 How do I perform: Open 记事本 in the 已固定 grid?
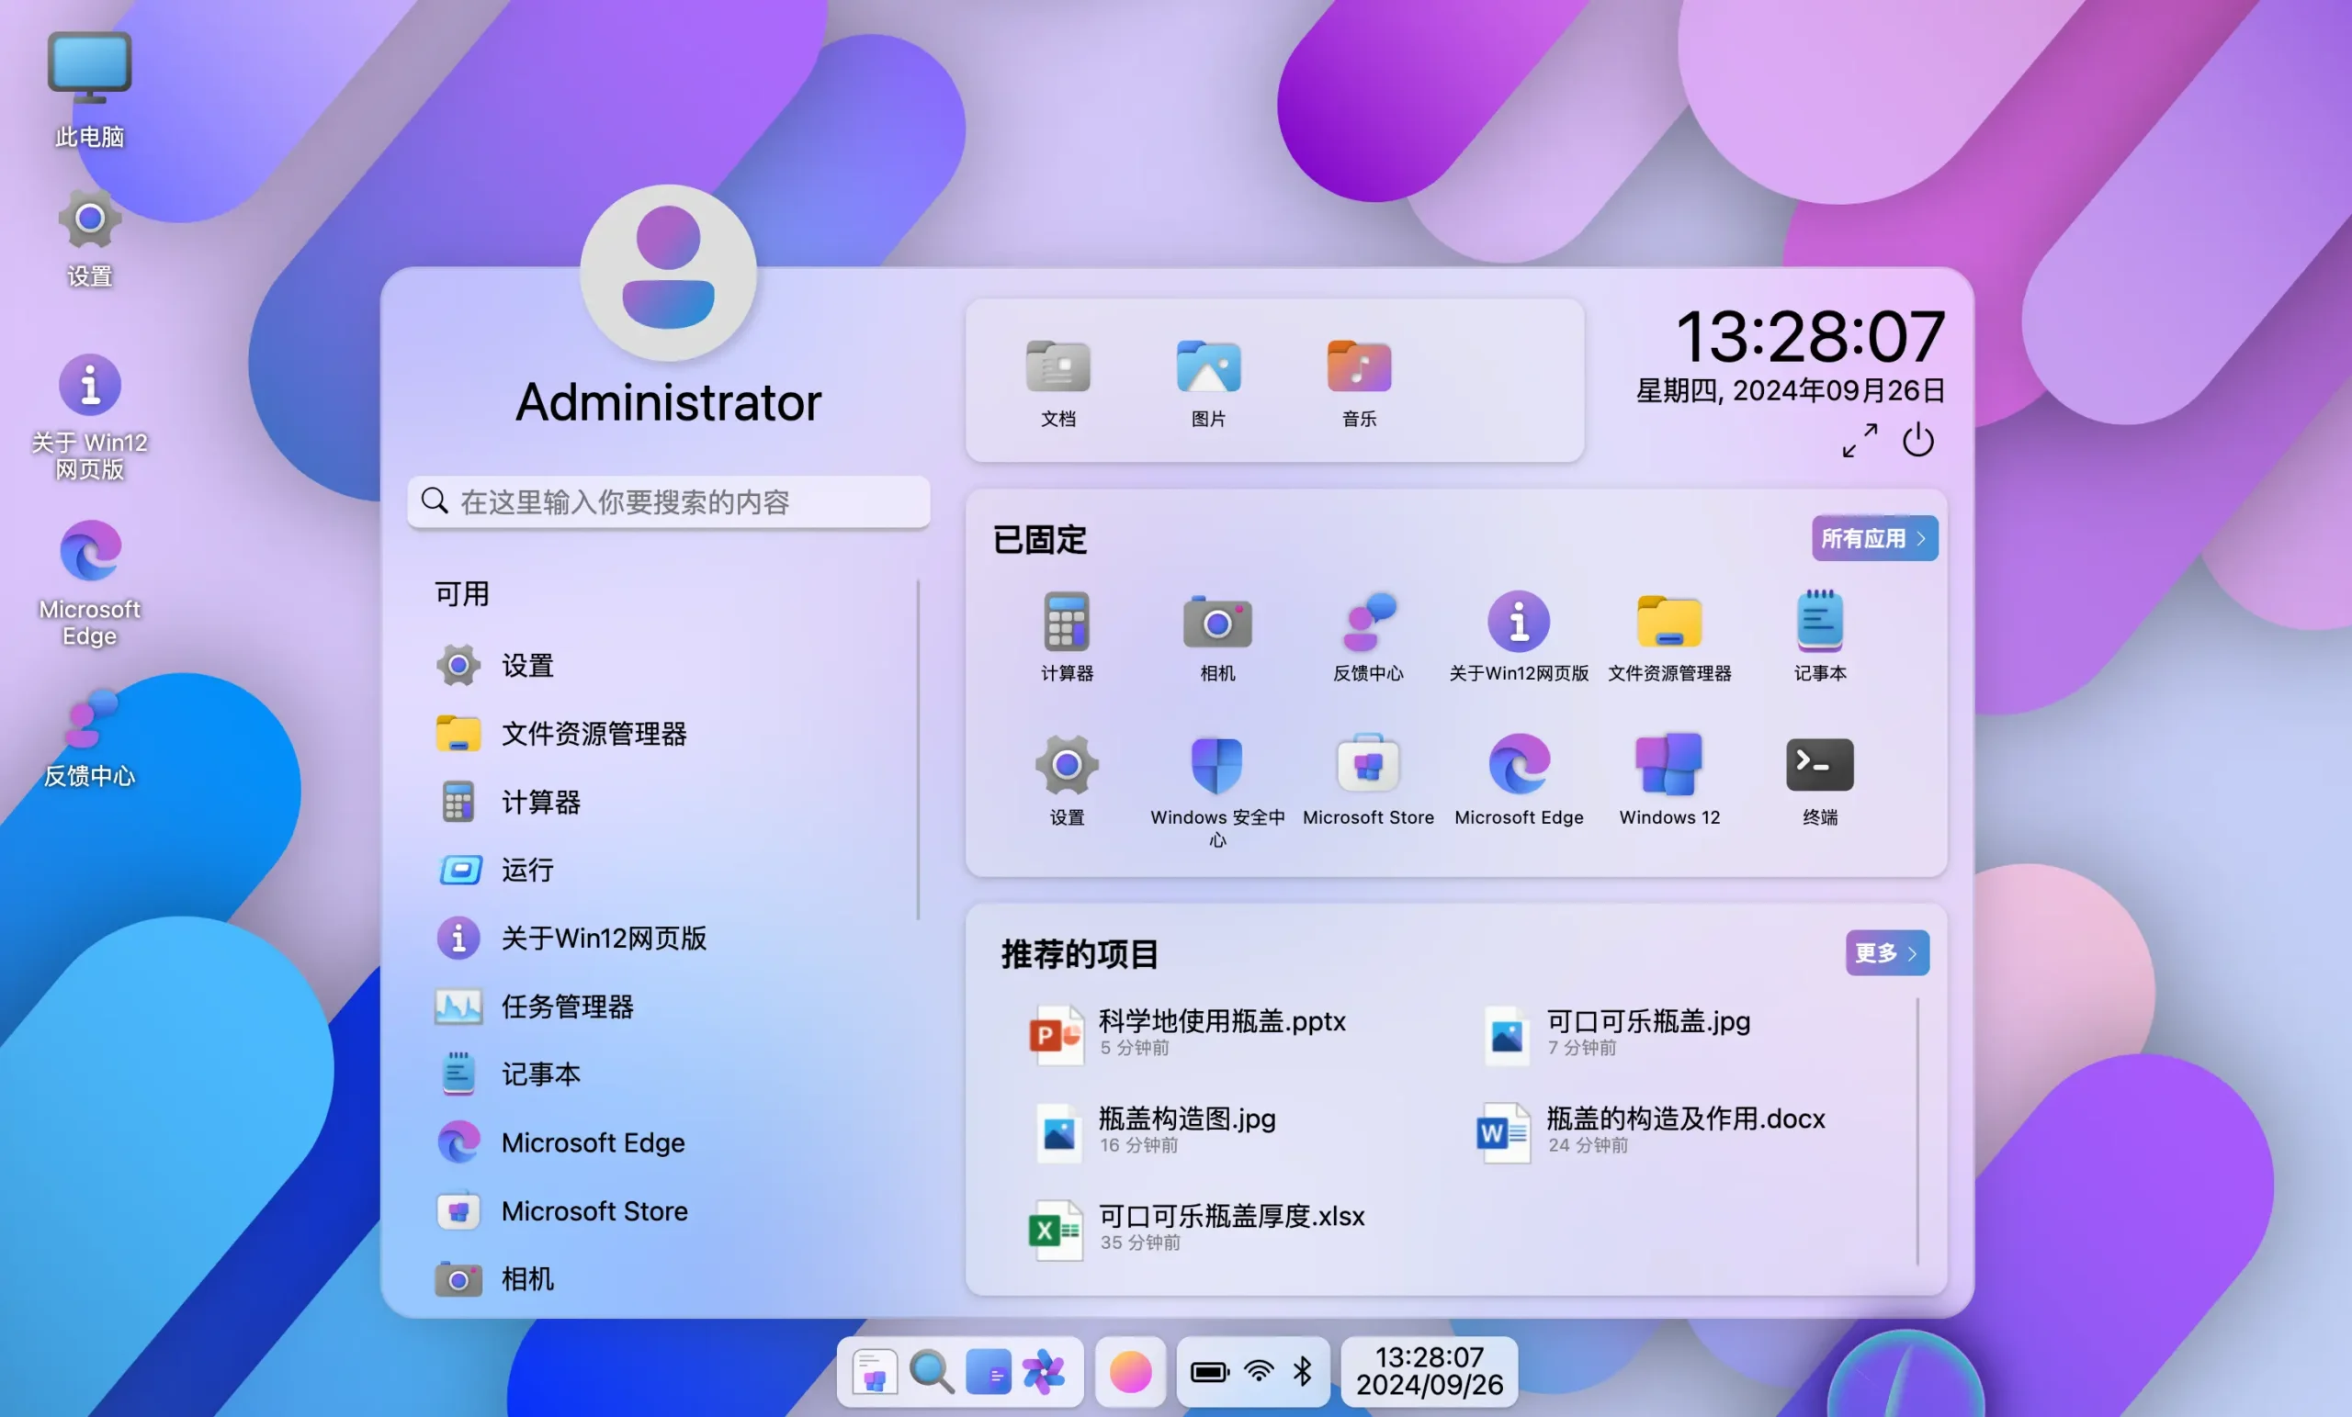pos(1819,636)
